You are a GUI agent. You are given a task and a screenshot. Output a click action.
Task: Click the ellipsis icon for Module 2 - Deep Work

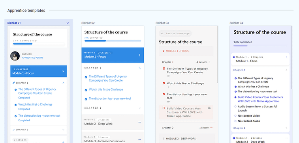point(139,122)
